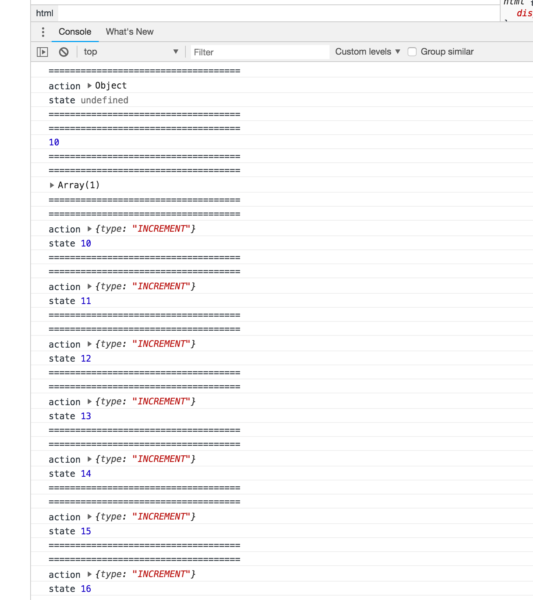Open the What's New tab

(130, 32)
